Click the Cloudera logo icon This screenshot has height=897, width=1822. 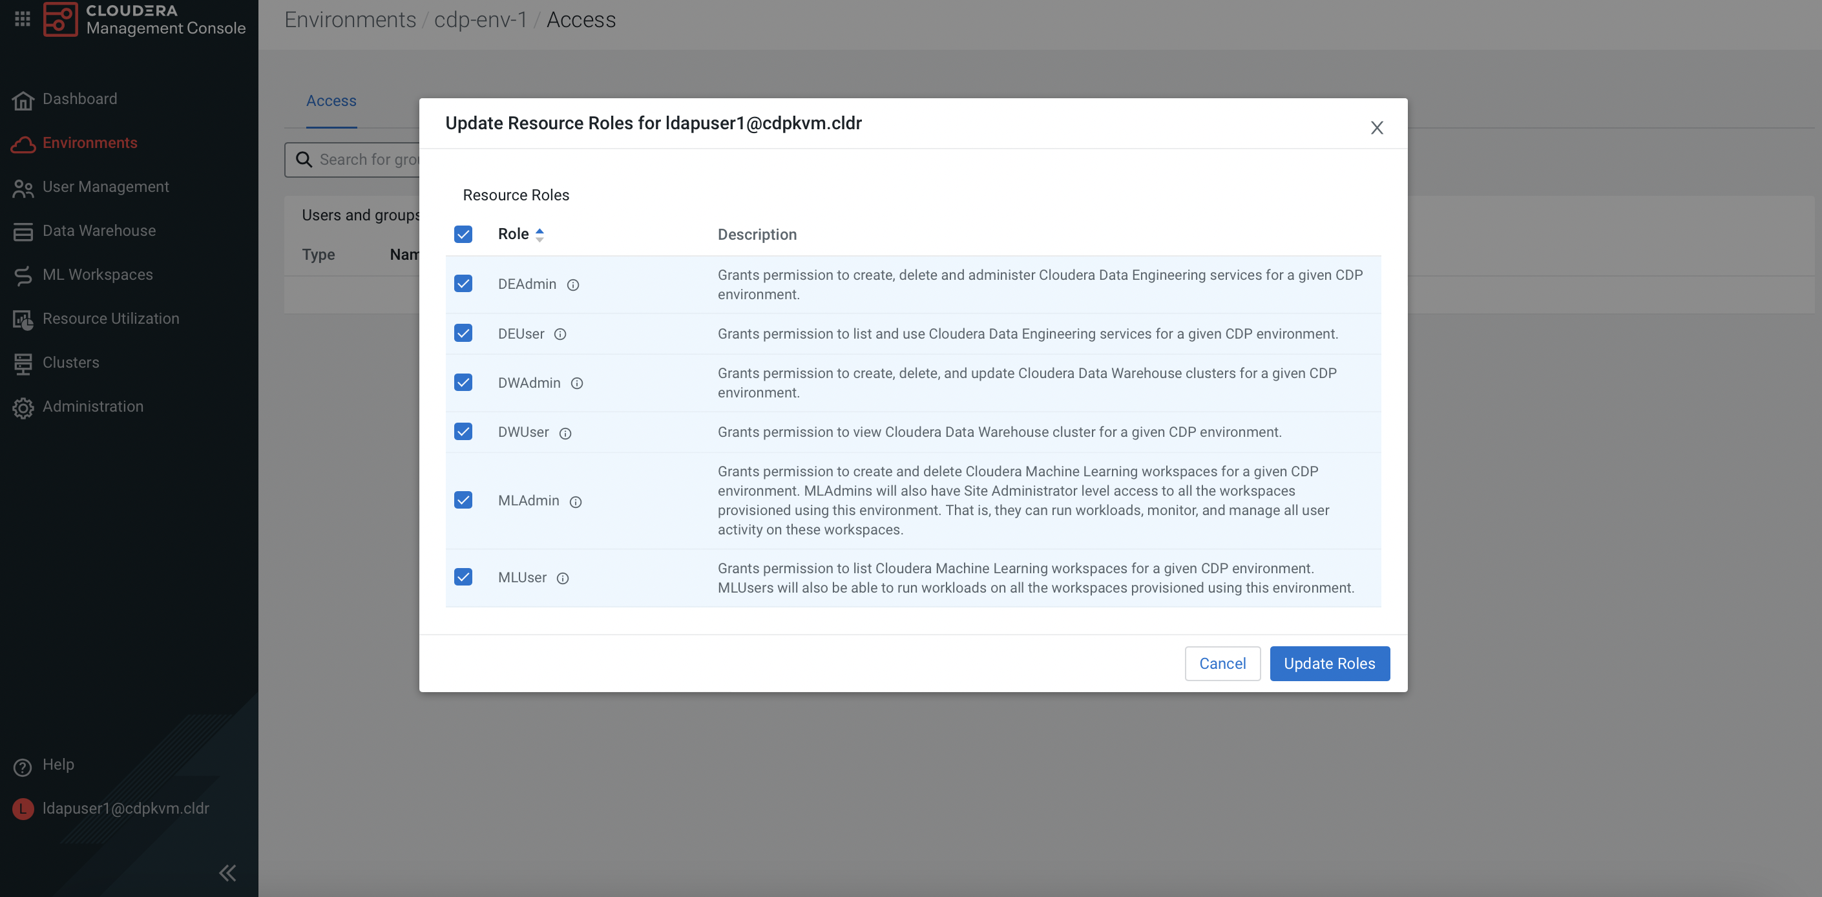tap(60, 18)
